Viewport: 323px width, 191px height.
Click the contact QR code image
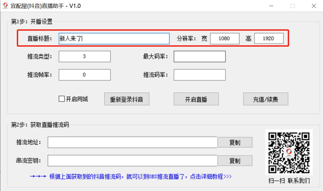point(289,152)
